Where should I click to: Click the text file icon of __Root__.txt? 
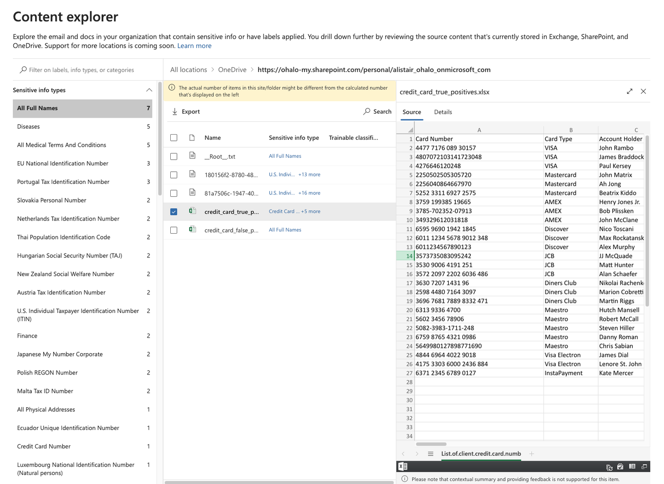(x=192, y=155)
